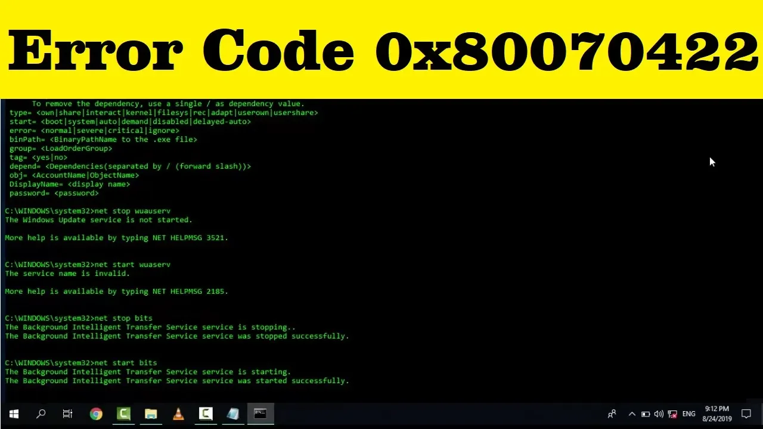This screenshot has height=429, width=763.
Task: Check battery status icon
Action: (x=646, y=414)
